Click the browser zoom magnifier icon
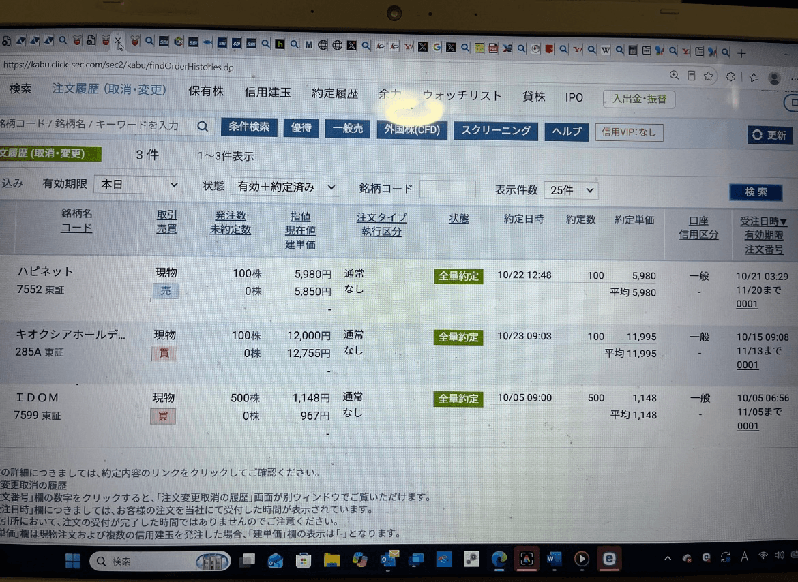The image size is (798, 582). tap(674, 75)
